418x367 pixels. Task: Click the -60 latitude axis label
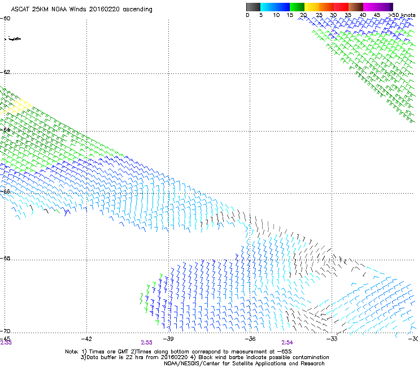pyautogui.click(x=6, y=19)
